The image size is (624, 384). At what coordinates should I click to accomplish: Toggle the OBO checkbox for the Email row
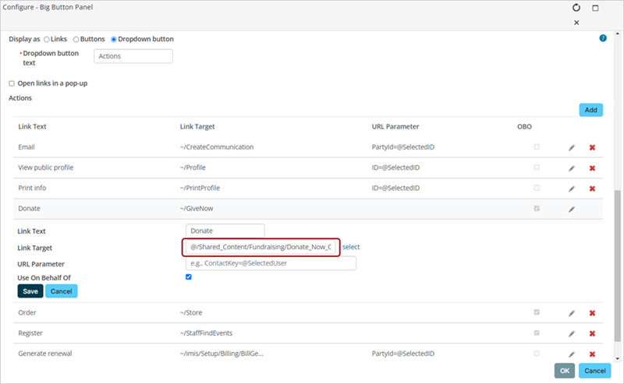click(537, 146)
